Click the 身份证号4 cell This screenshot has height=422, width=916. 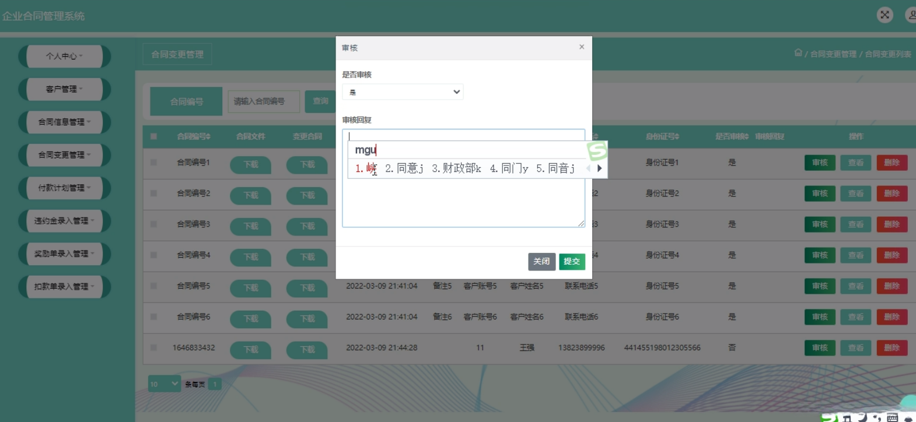(x=662, y=255)
